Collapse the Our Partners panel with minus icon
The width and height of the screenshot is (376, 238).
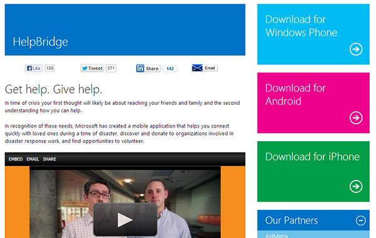(361, 221)
